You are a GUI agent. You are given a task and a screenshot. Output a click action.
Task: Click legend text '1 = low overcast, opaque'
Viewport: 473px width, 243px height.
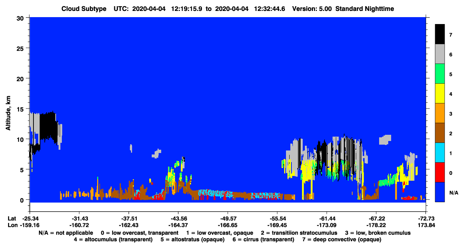coord(220,233)
